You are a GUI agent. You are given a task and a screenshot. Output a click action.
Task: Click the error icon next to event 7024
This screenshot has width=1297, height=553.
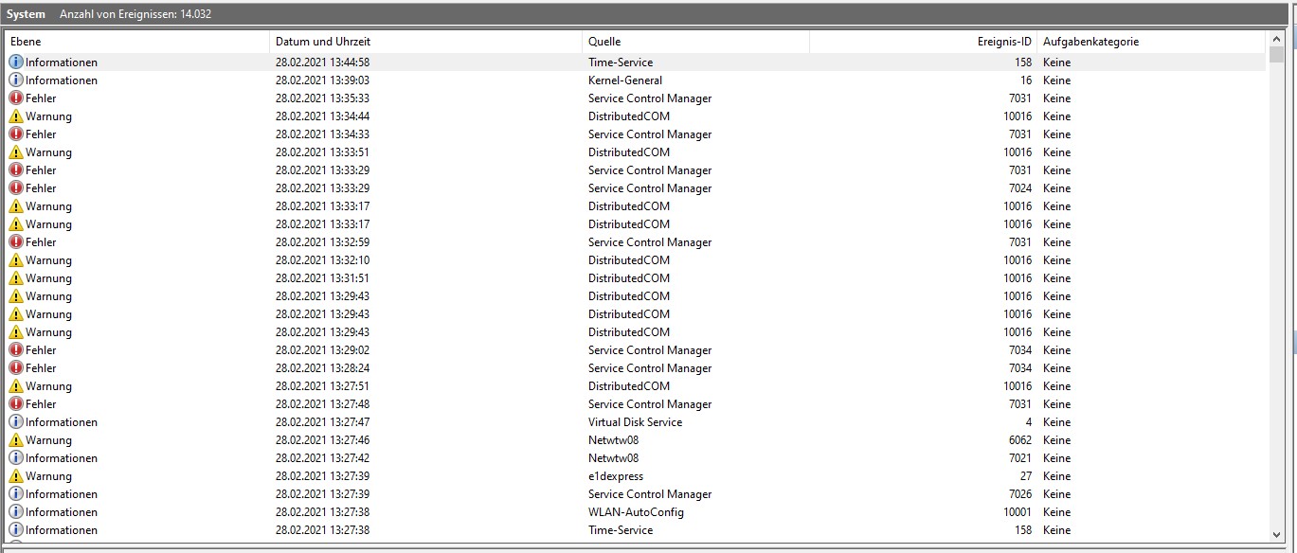(x=13, y=187)
